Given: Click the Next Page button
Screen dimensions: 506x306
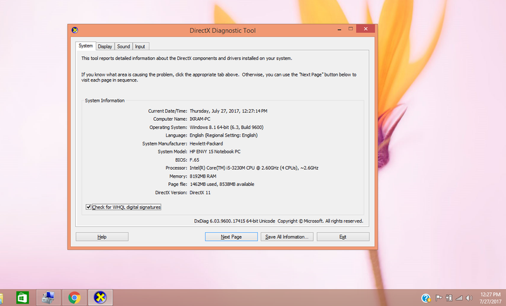Looking at the screenshot, I should (231, 236).
